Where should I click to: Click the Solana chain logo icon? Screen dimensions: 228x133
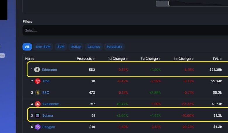pos(37,115)
